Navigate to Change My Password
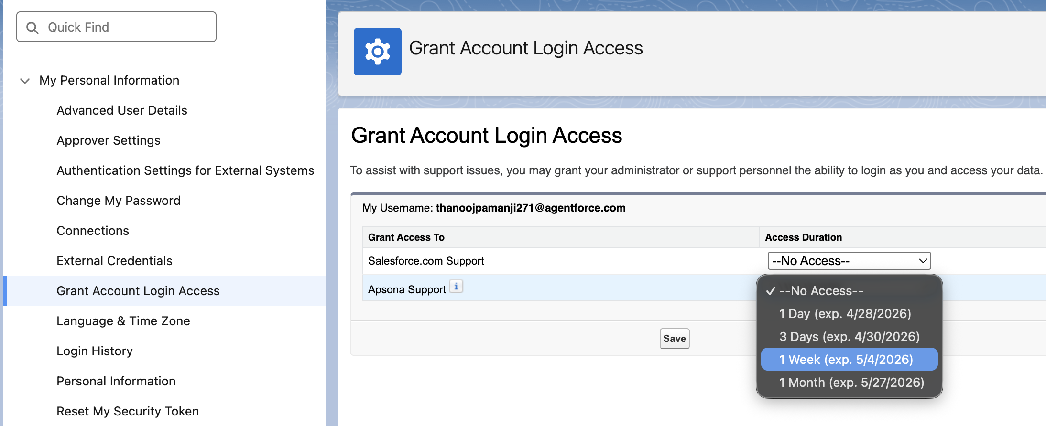This screenshot has width=1046, height=426. point(119,201)
